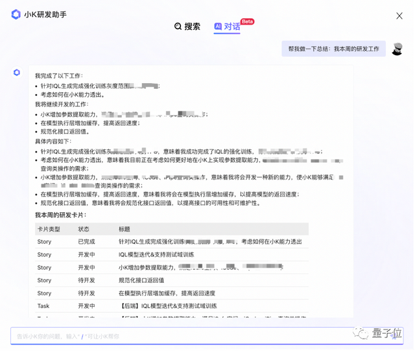
Task: Click the assistant avatar icon beside the reply
Action: pyautogui.click(x=17, y=72)
